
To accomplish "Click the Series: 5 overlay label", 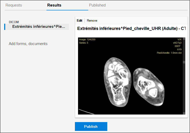I will pyautogui.click(x=84, y=43).
